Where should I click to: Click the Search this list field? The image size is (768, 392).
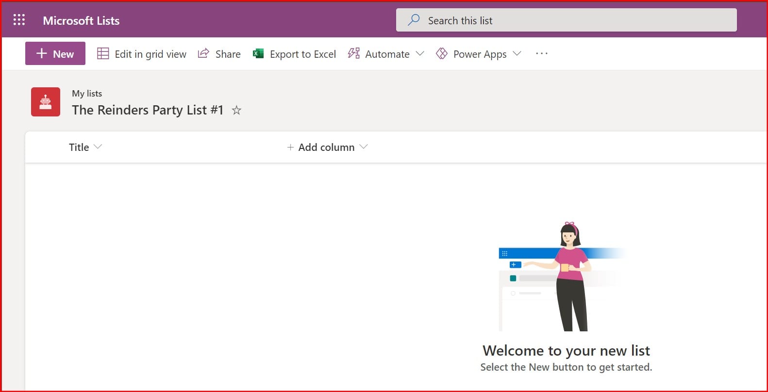point(566,20)
